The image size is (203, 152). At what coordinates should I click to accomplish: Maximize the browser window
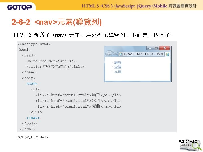156,48
